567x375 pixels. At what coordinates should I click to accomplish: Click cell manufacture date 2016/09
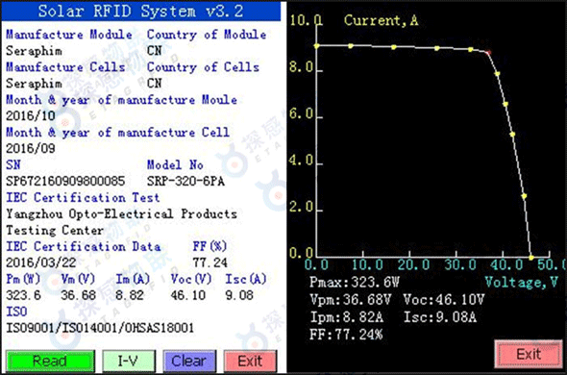coord(31,148)
